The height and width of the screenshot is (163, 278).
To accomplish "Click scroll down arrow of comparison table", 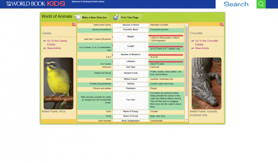I will coord(186,120).
